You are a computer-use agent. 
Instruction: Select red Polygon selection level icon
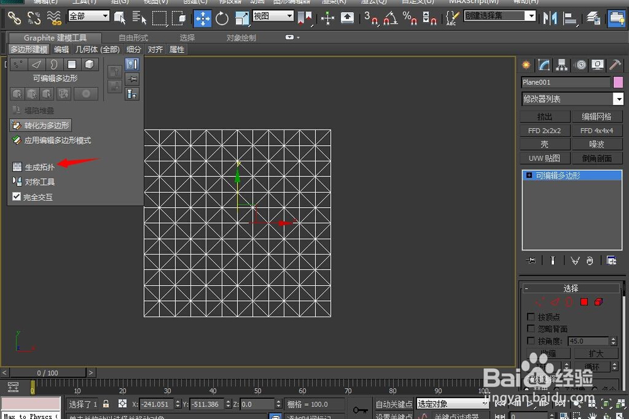click(x=584, y=302)
